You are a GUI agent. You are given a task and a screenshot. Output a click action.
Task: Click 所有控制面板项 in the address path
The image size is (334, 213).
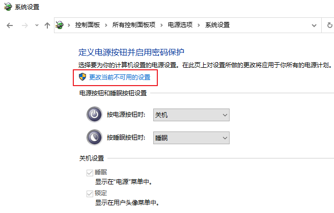pos(134,25)
